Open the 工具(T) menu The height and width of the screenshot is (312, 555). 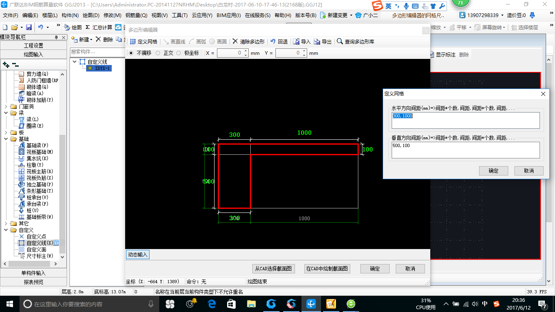180,15
